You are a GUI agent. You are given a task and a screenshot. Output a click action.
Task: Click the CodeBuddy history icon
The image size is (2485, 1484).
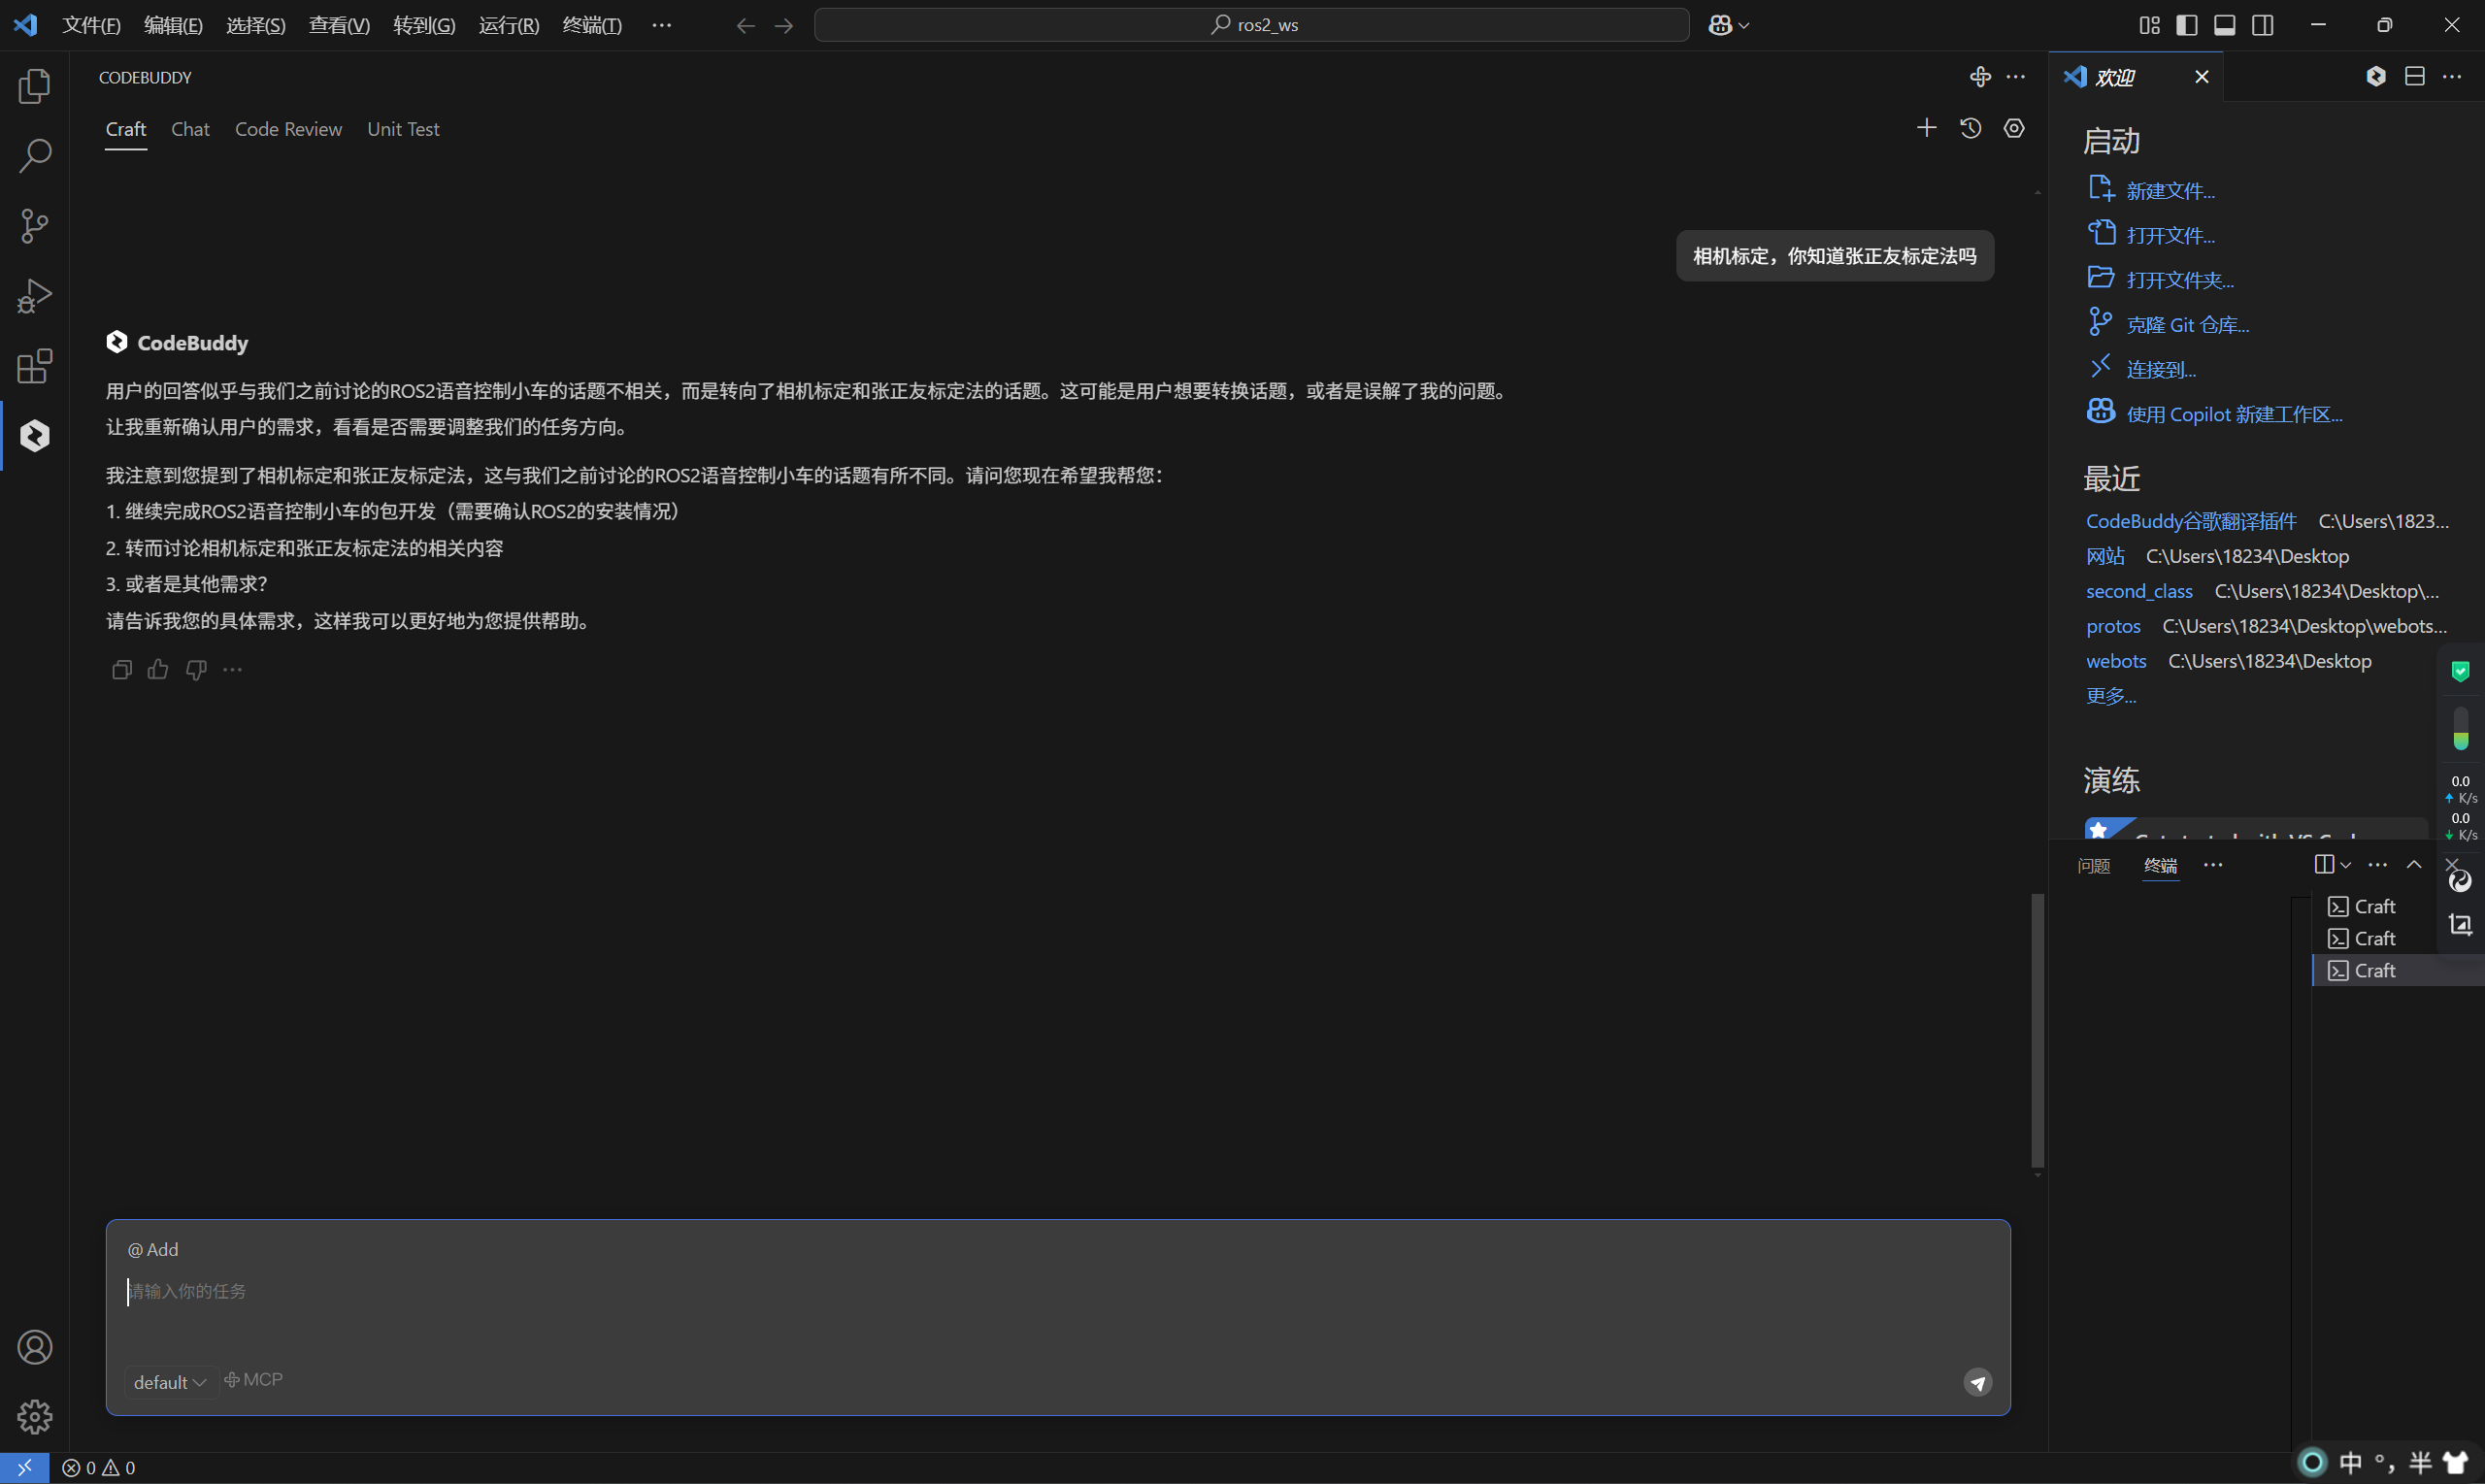pos(1970,128)
